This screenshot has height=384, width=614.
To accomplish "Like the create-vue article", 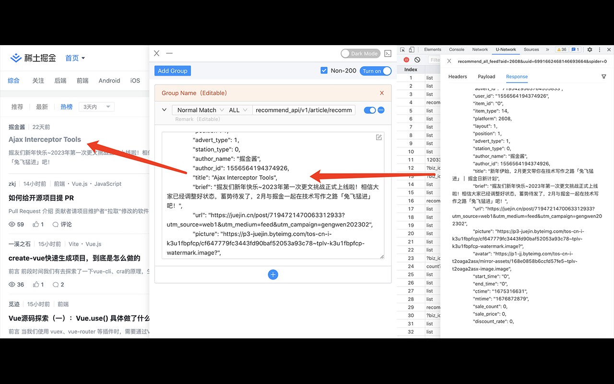I will [x=36, y=285].
